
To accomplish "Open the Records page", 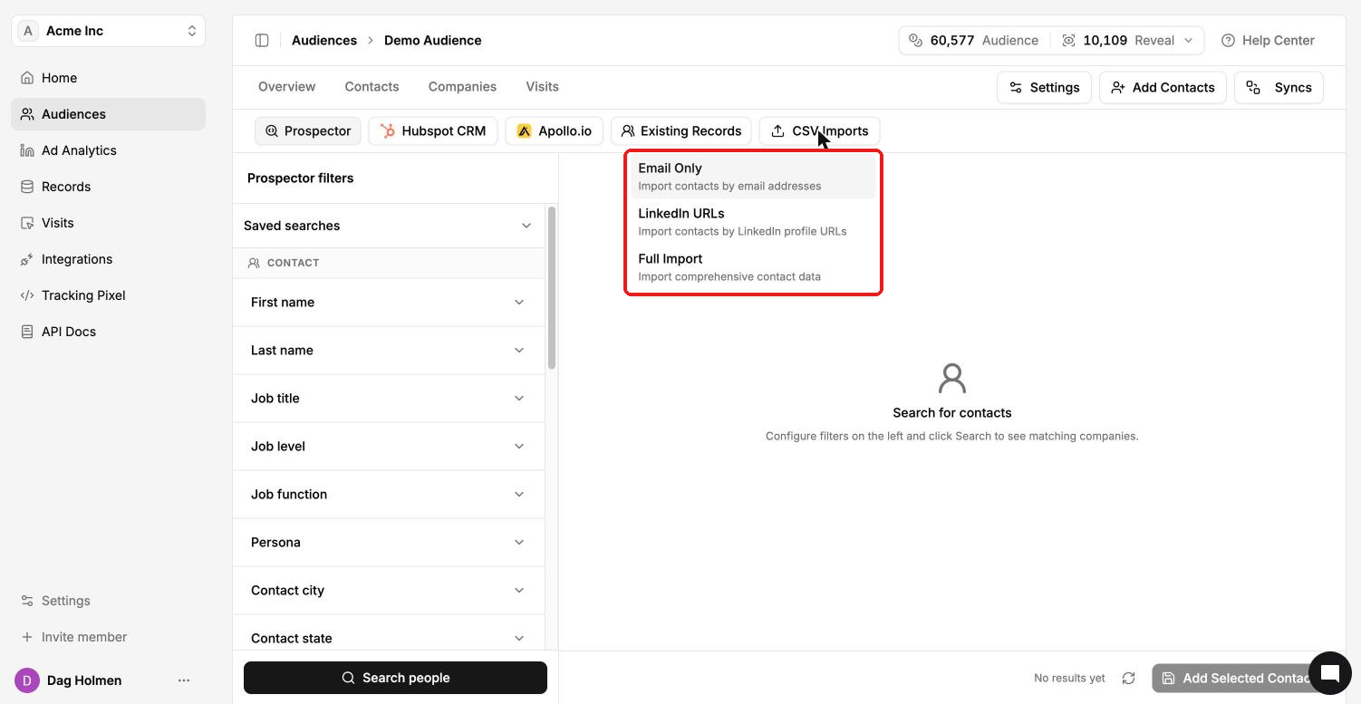I will point(108,187).
